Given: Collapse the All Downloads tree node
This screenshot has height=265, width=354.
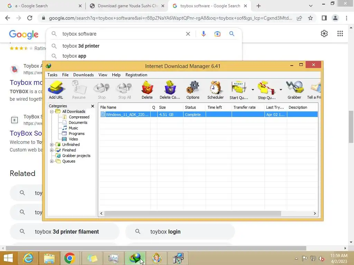Looking at the screenshot, I should click(x=52, y=111).
